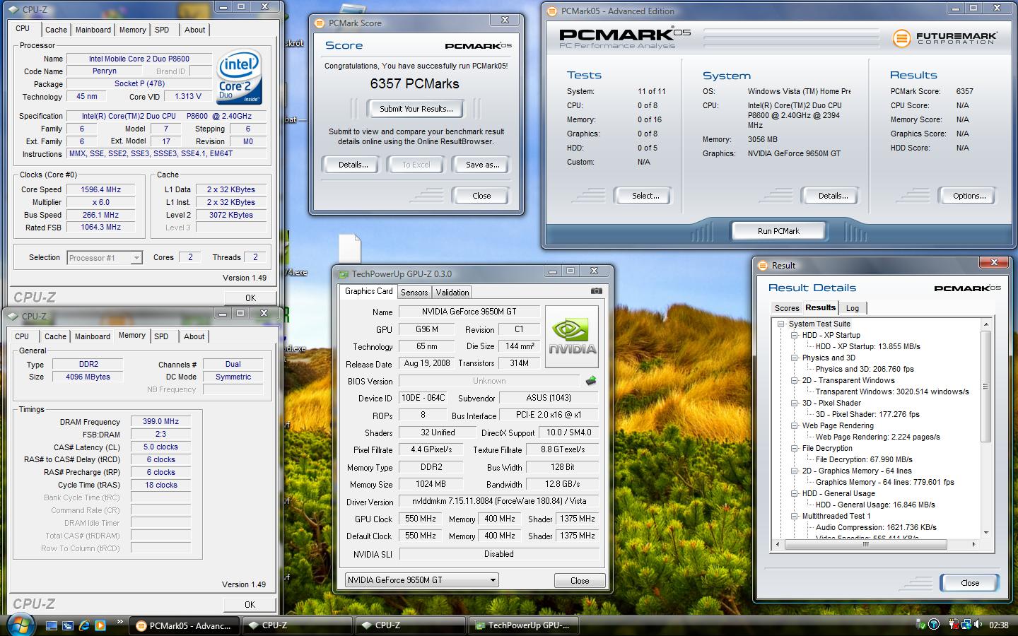Collapse the File Decryption node

point(794,448)
